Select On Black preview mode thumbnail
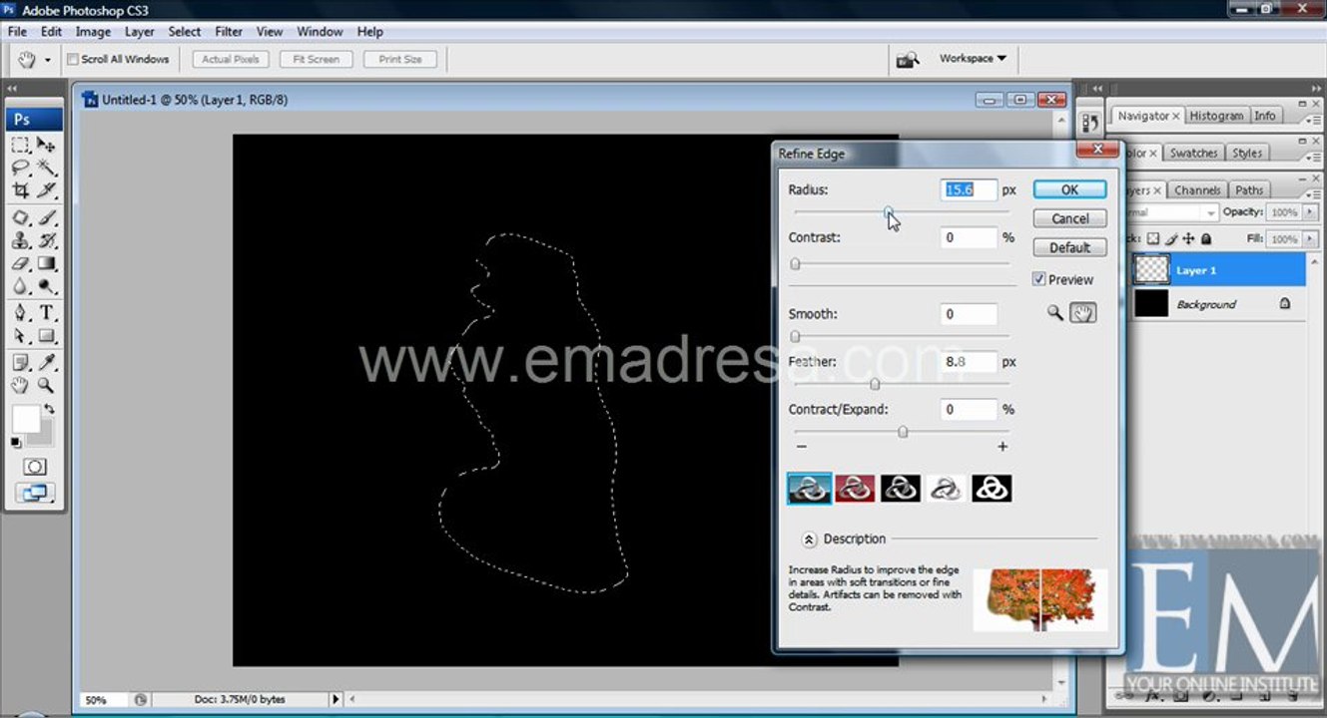Screen dimensions: 1327x718 tap(901, 489)
